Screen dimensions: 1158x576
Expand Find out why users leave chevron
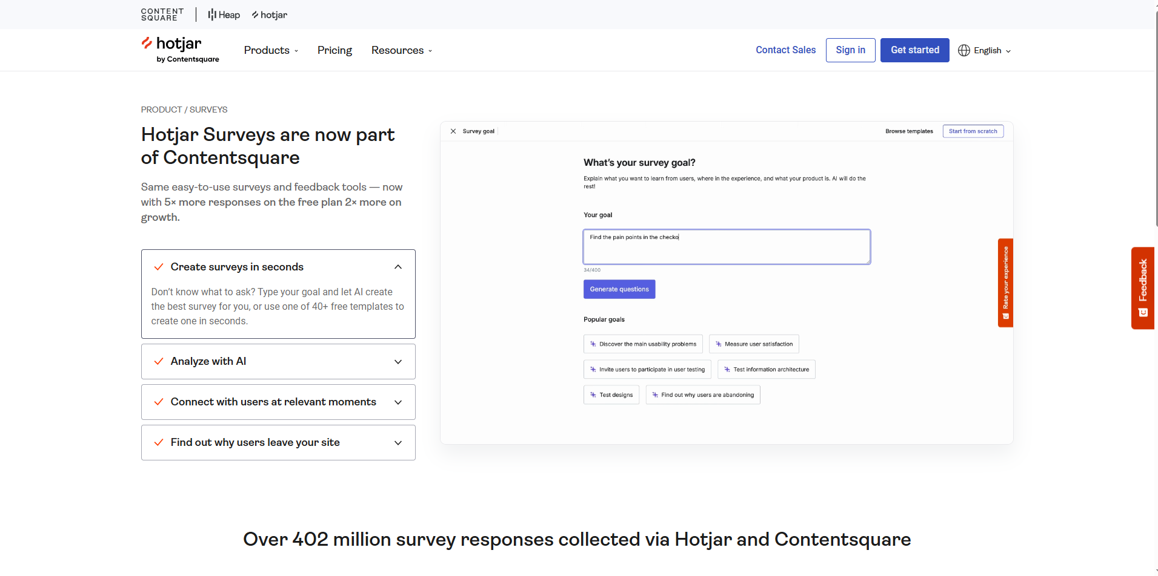(398, 443)
